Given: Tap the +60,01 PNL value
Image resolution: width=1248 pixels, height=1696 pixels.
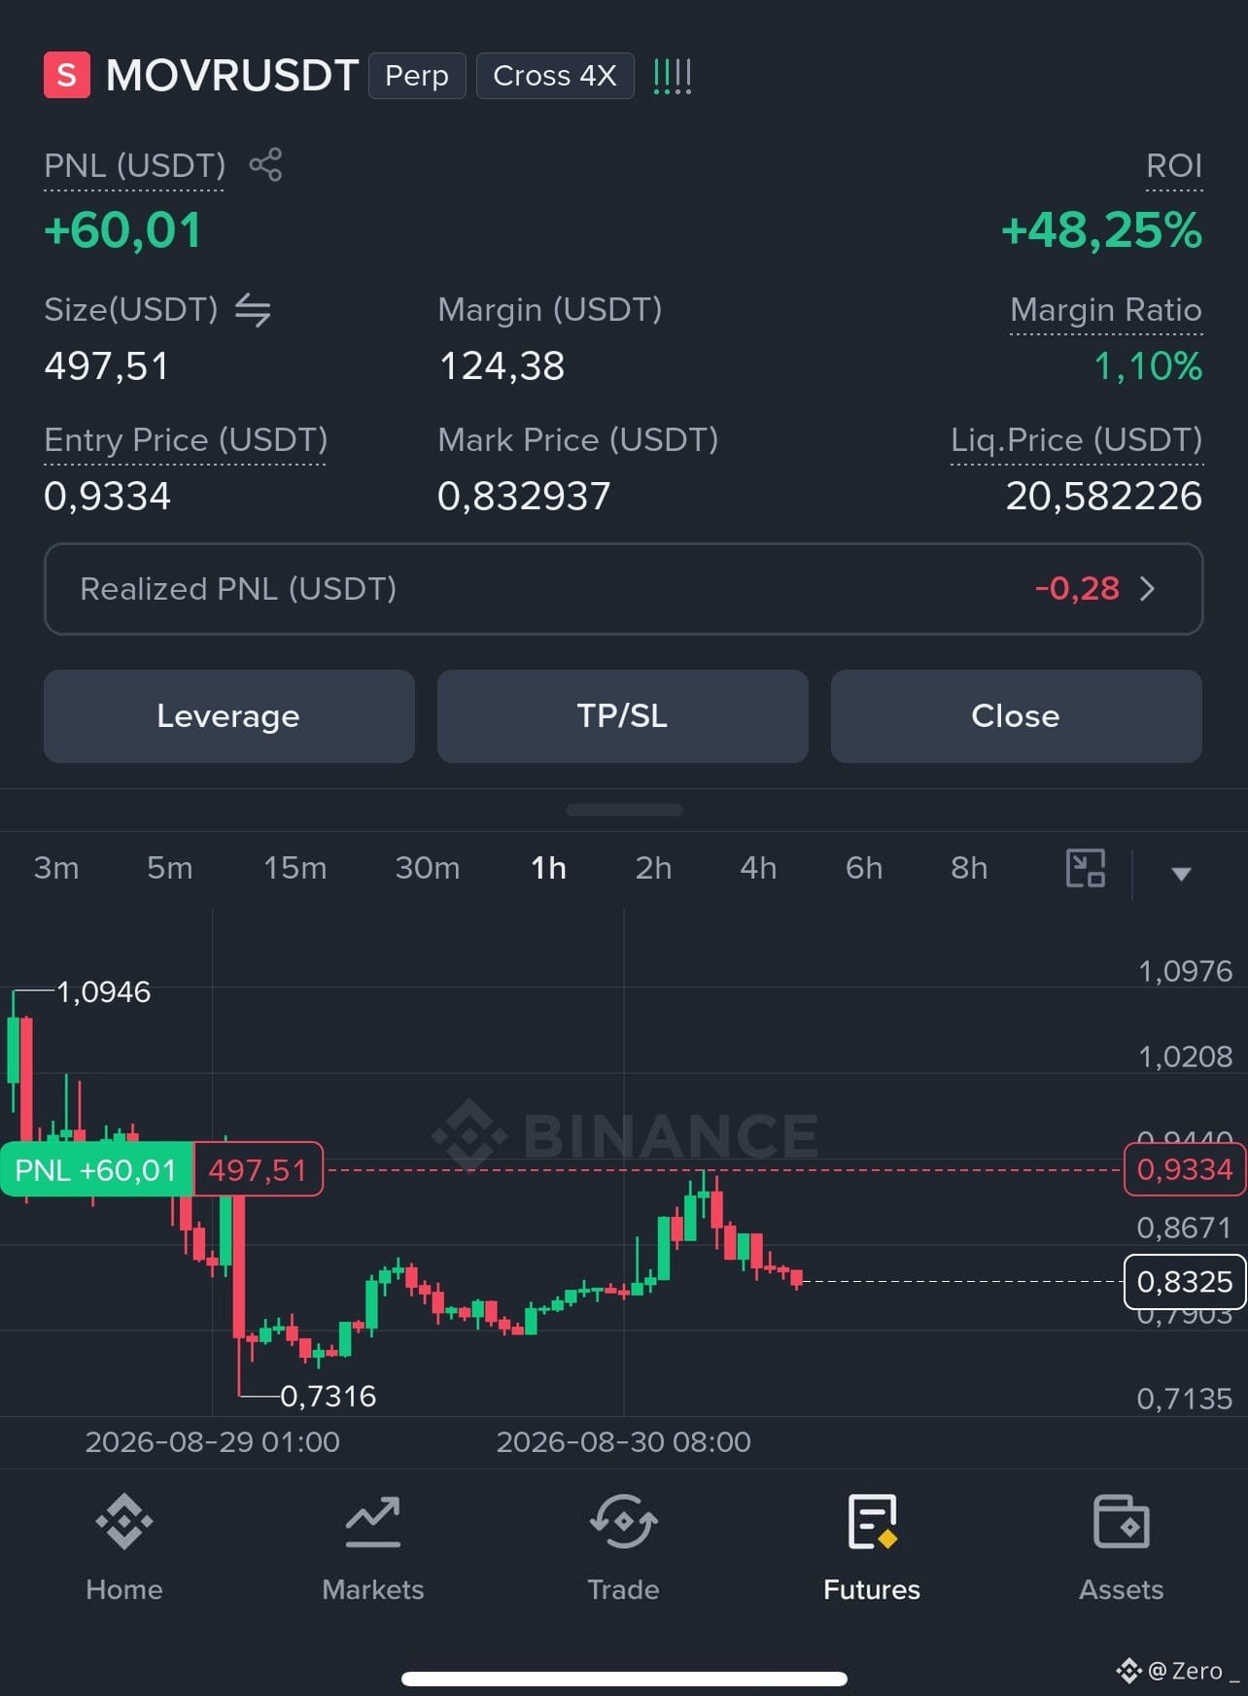Looking at the screenshot, I should pos(123,230).
